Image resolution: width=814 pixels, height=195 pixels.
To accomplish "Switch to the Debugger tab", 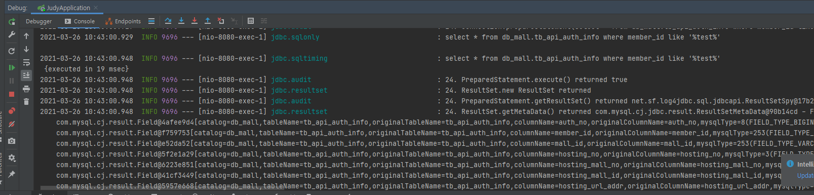I will (x=39, y=21).
